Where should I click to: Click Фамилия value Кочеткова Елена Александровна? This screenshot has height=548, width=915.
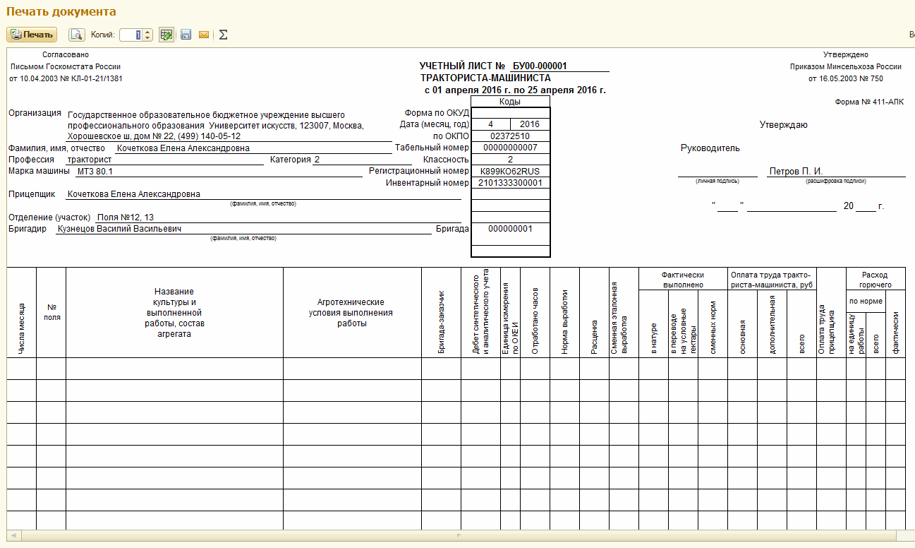[x=183, y=148]
